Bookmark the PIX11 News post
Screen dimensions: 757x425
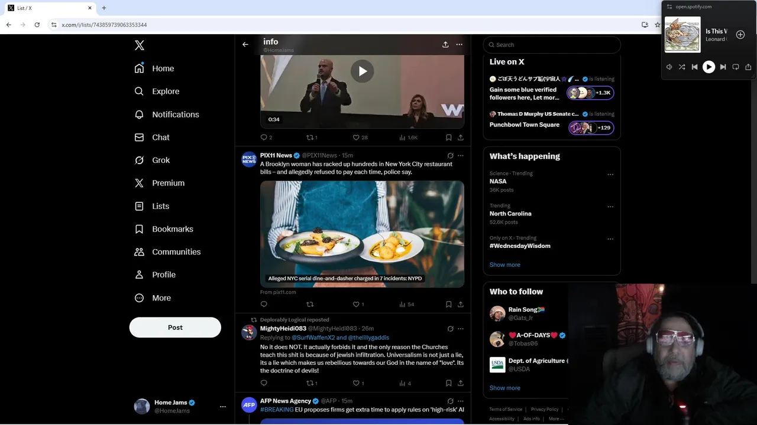coord(448,305)
